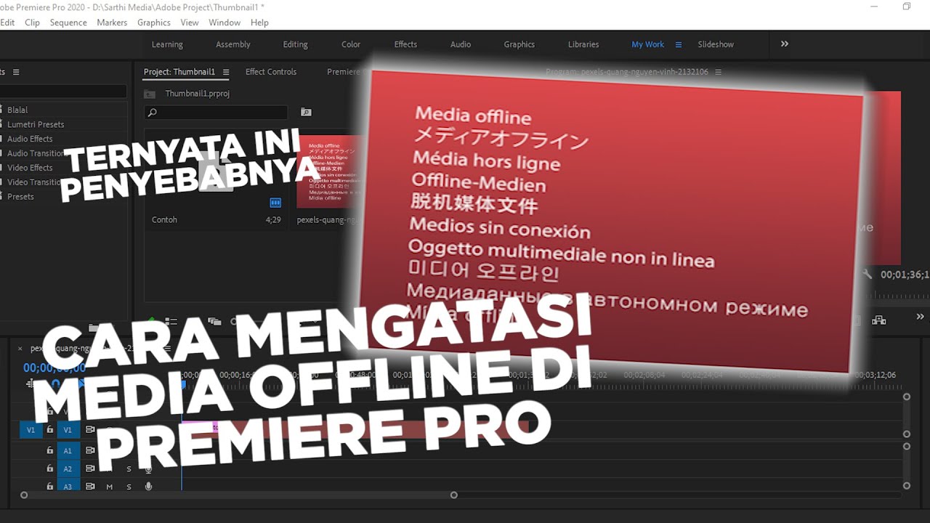This screenshot has height=523, width=930.
Task: Solo track A3 with S button
Action: 129,487
